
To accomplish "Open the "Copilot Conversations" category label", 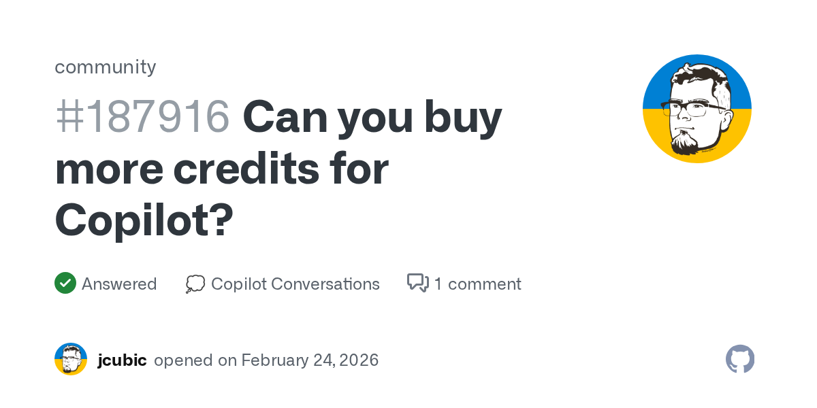I will (x=295, y=284).
